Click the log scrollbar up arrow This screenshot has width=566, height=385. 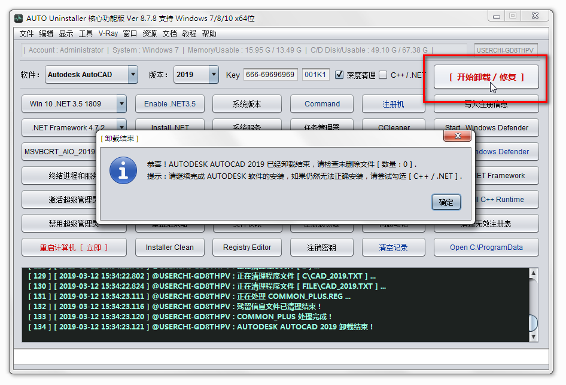click(533, 273)
